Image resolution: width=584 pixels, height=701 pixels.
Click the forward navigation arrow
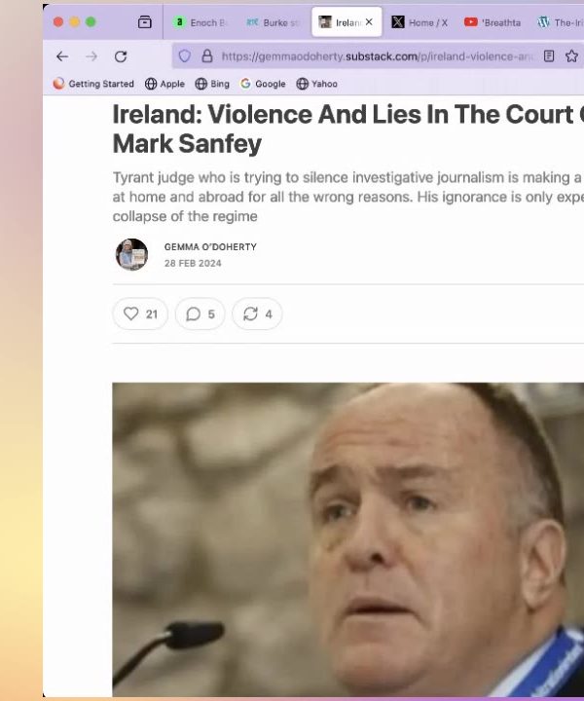click(91, 56)
